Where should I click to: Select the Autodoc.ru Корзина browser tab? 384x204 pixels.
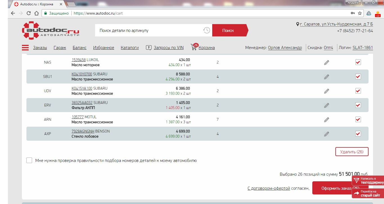coord(38,4)
